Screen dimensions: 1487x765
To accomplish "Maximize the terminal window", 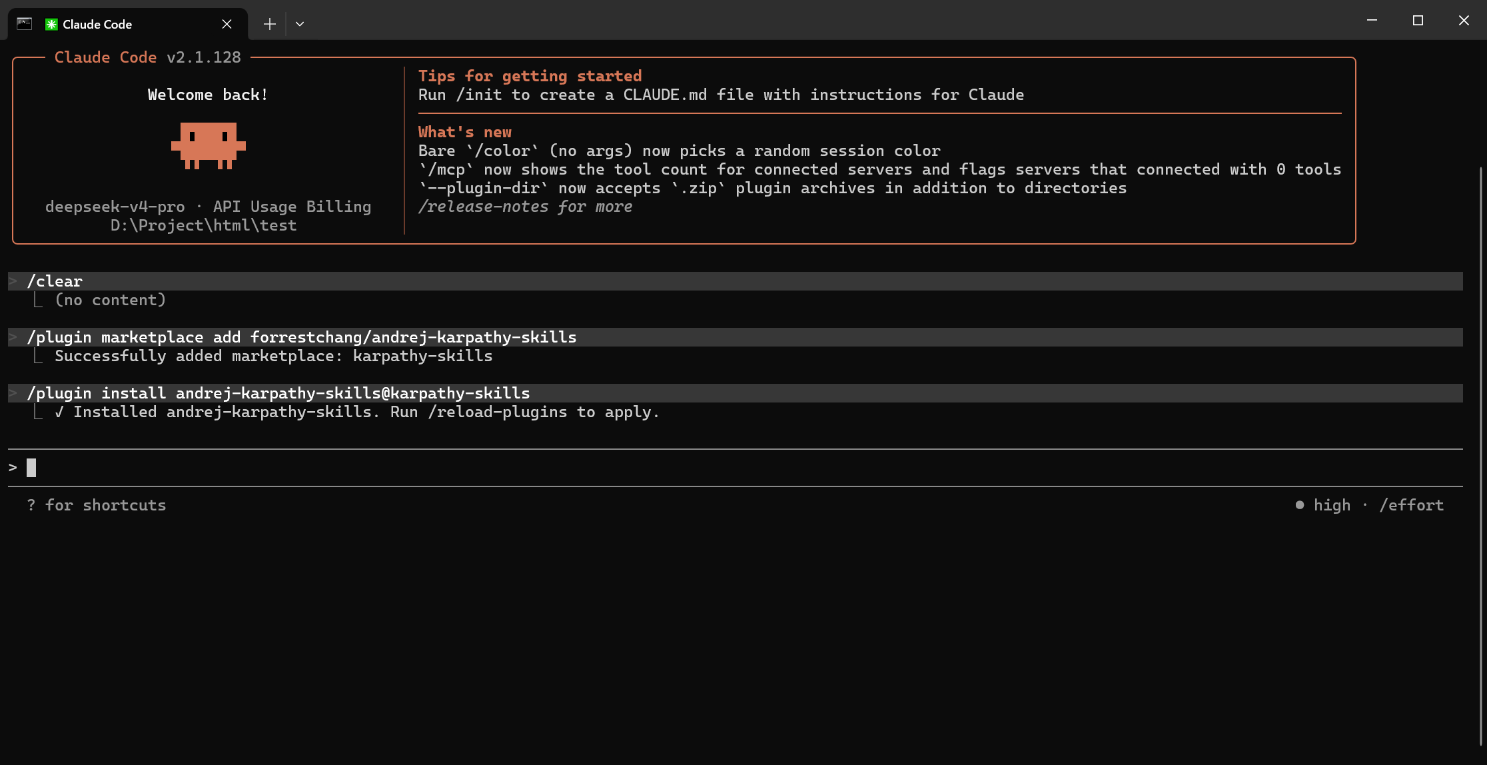I will coord(1418,21).
